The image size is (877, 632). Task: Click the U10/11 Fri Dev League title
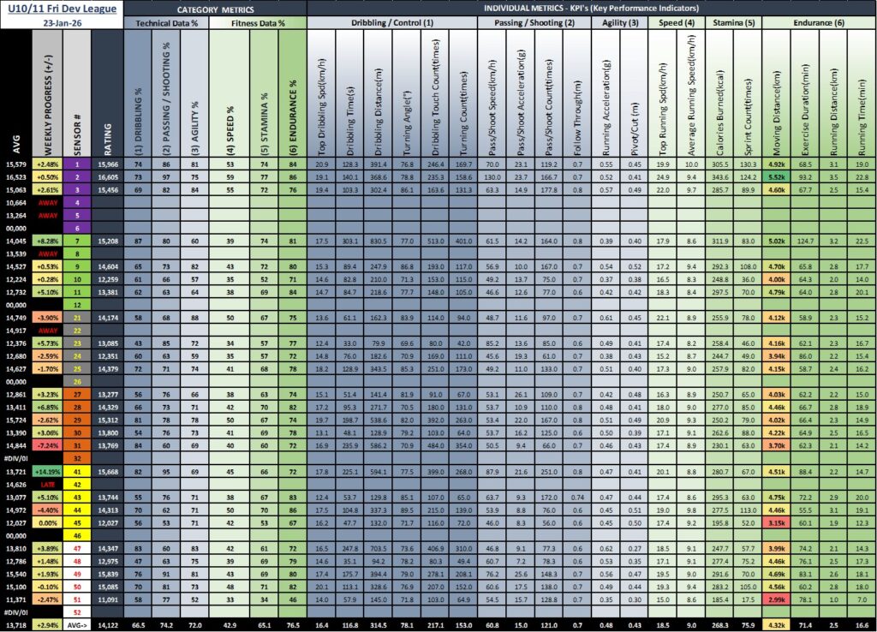pyautogui.click(x=60, y=8)
